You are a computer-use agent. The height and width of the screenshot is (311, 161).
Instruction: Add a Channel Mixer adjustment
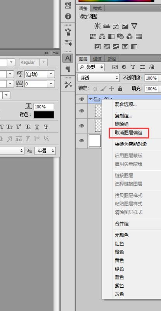click(130, 37)
